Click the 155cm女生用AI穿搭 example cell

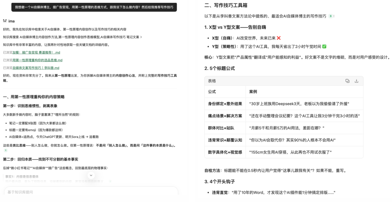tap(305, 152)
